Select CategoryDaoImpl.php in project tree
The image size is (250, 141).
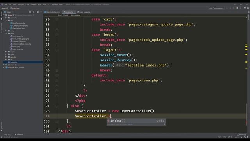[x=19, y=25]
